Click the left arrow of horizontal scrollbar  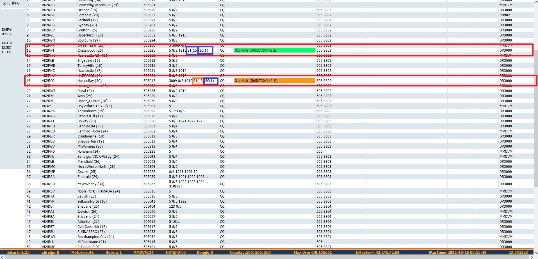pyautogui.click(x=2, y=257)
